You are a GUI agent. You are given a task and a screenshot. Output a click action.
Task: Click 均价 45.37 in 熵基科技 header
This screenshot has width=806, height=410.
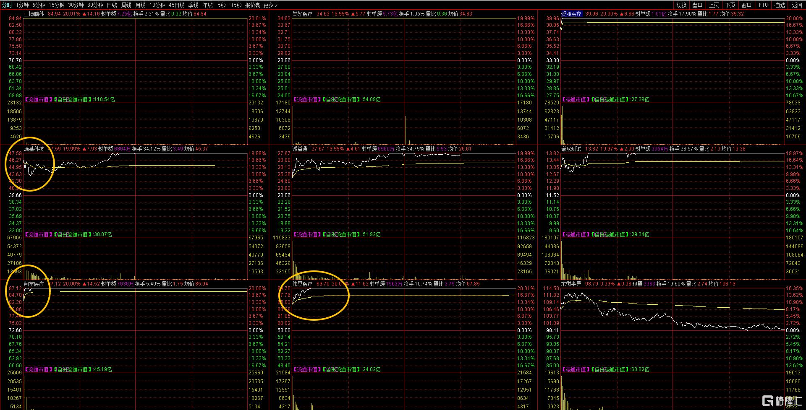pyautogui.click(x=196, y=149)
